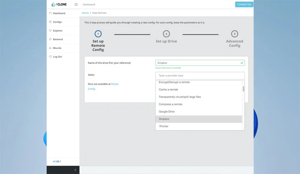Click the Explorer monitor icon
Screen dimensions: 300x174
tap(50, 31)
